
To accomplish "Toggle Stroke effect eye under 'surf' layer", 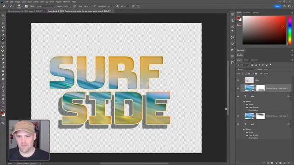I will [x=247, y=132].
